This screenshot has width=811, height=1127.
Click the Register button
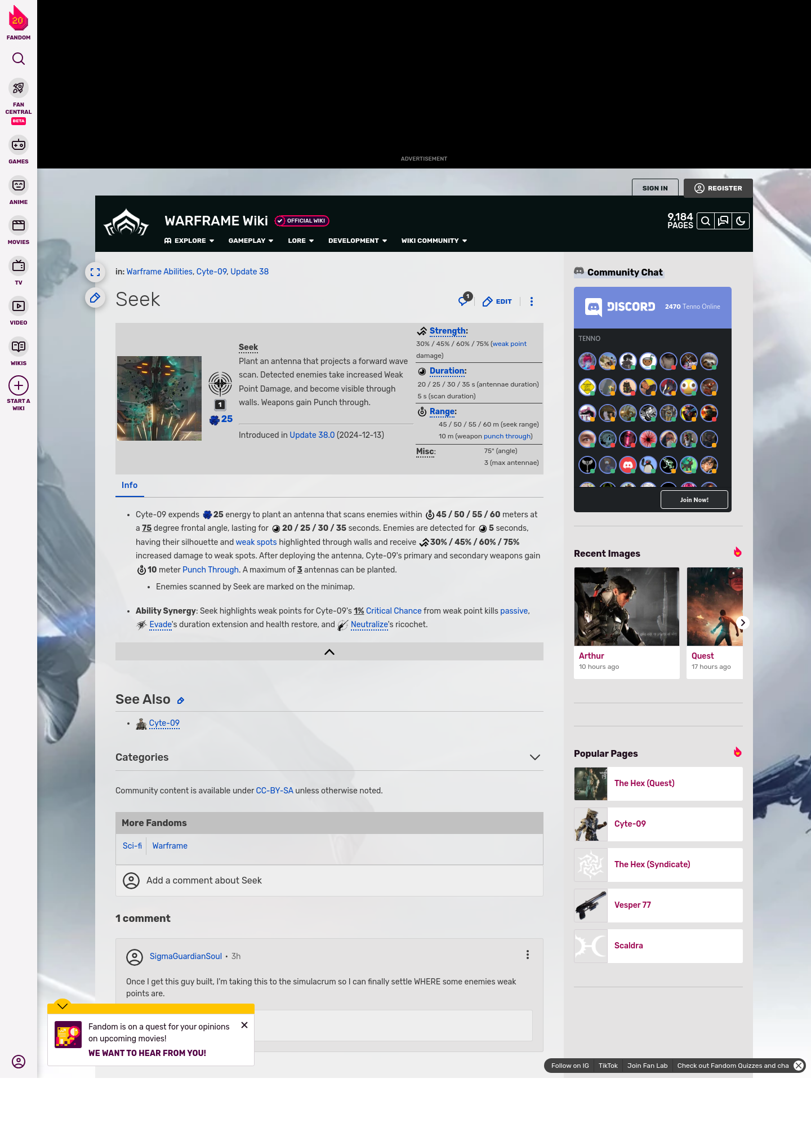click(x=718, y=188)
